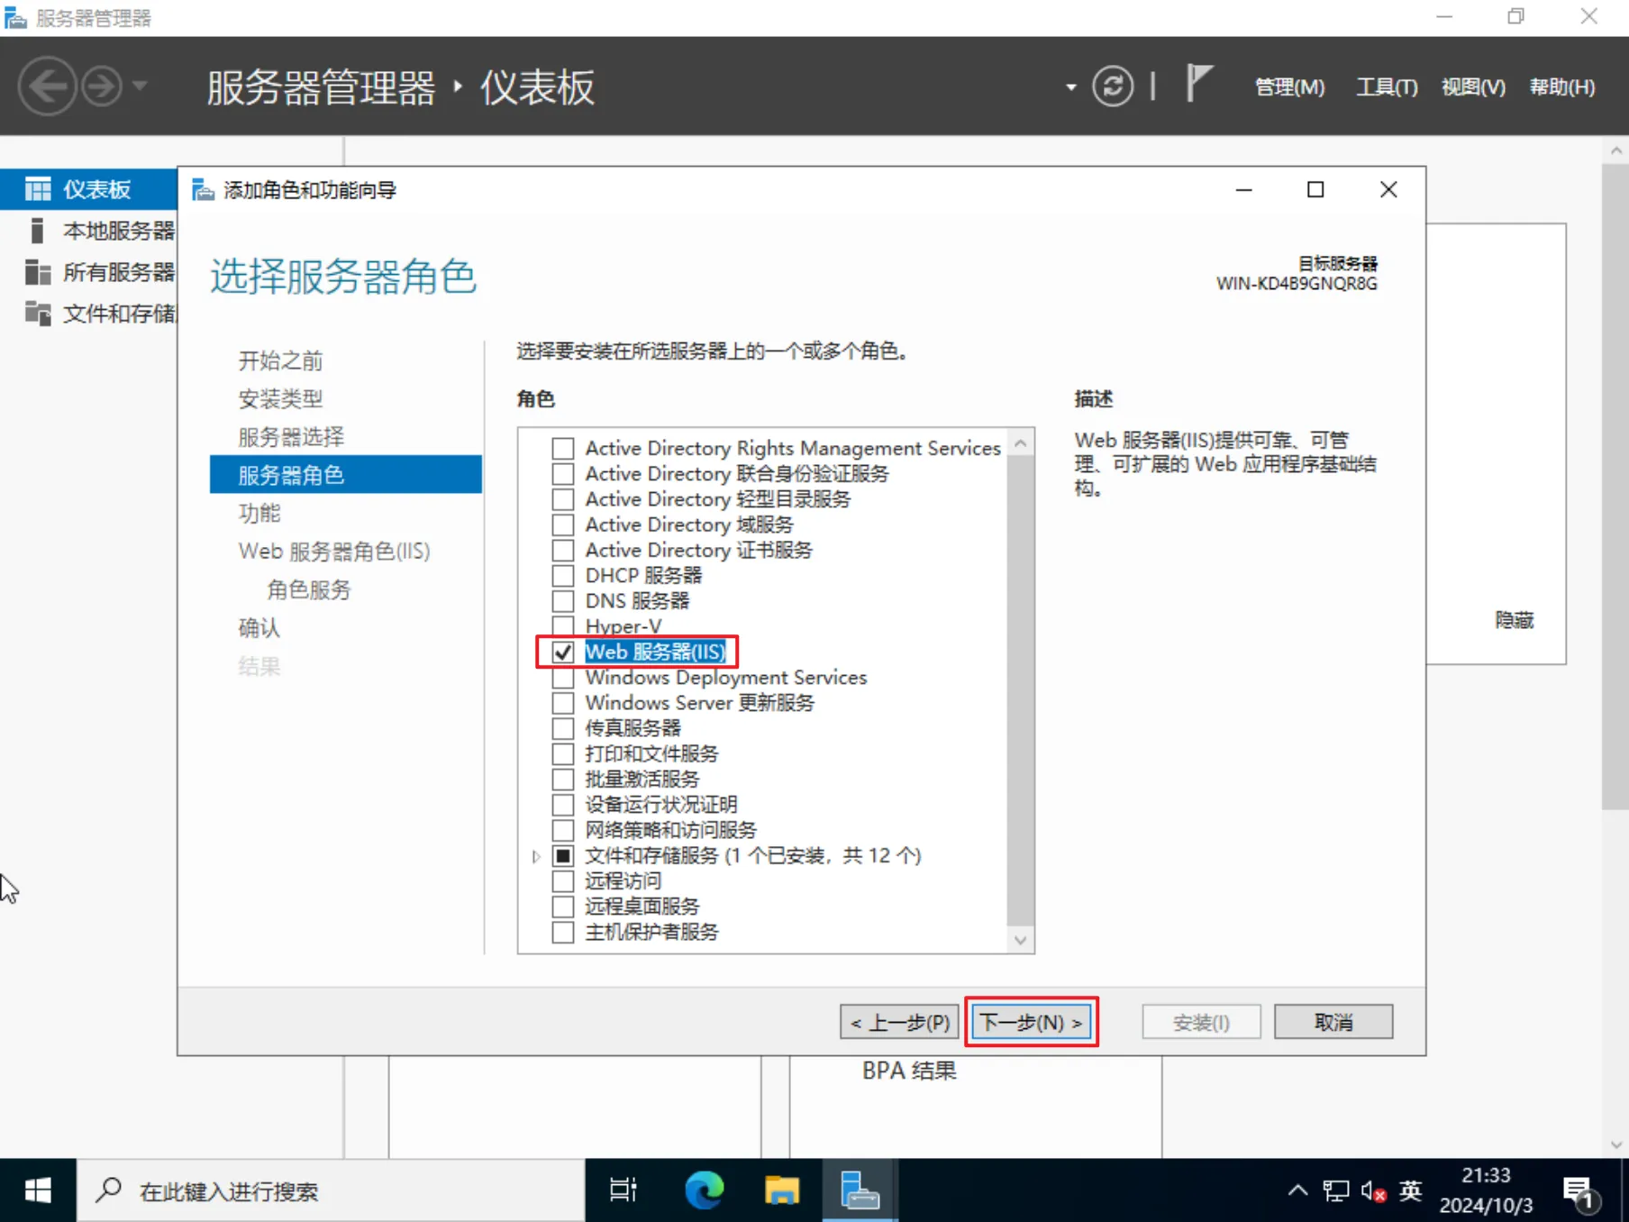
Task: Click the taskbar search box
Action: 331,1190
